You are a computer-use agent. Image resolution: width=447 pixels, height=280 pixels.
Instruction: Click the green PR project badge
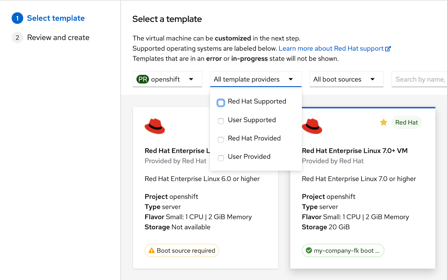[142, 79]
